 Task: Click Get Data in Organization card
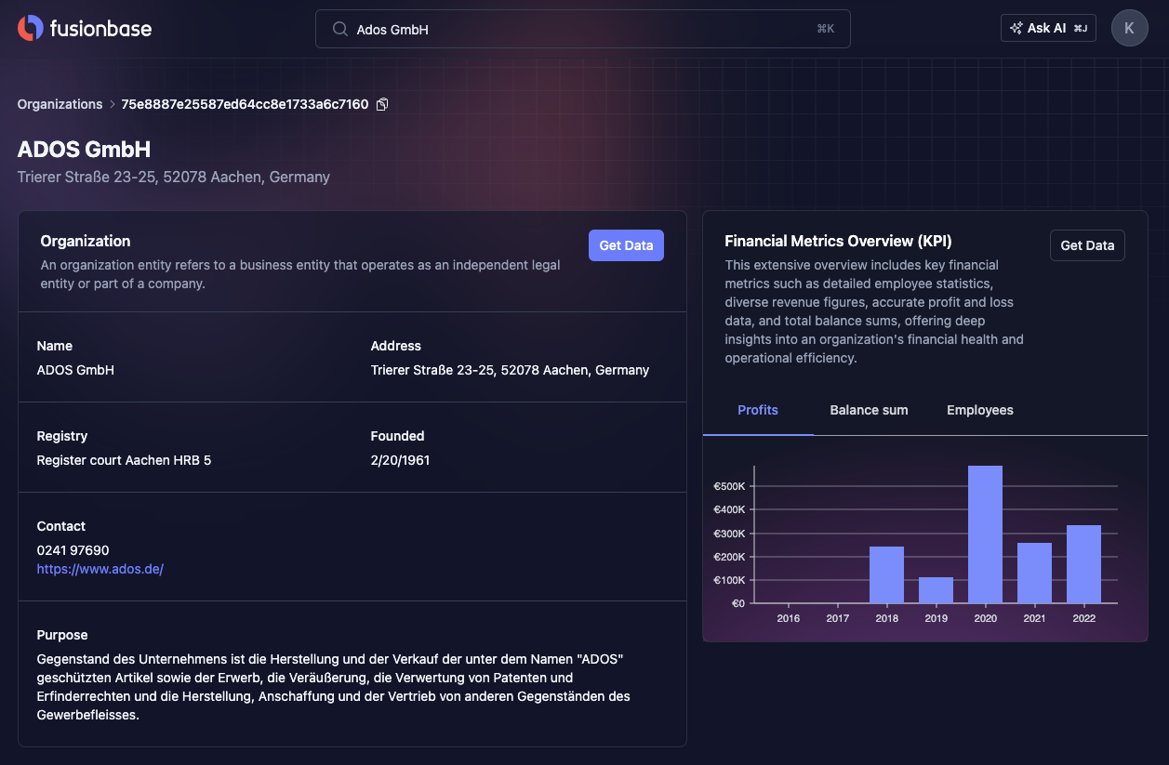click(626, 245)
